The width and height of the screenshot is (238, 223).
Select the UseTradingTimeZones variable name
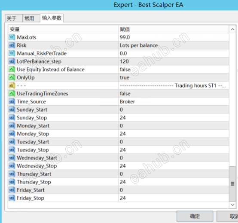click(x=43, y=94)
